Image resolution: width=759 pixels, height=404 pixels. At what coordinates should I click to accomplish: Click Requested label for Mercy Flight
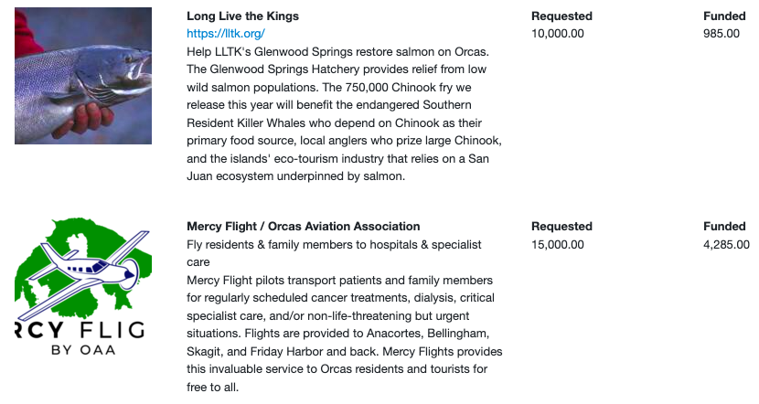click(x=561, y=227)
